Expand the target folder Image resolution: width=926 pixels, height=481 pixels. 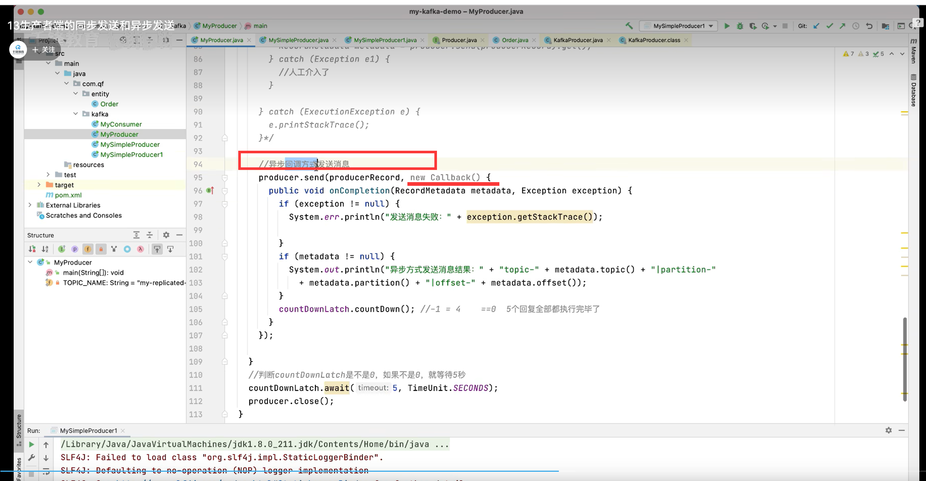[x=39, y=185]
